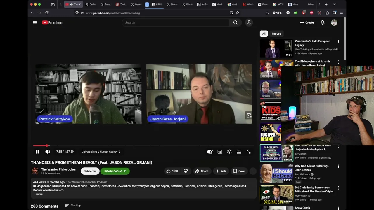Open Why God Allows Suffering thumbnail
This screenshot has width=374, height=210.
(x=276, y=173)
